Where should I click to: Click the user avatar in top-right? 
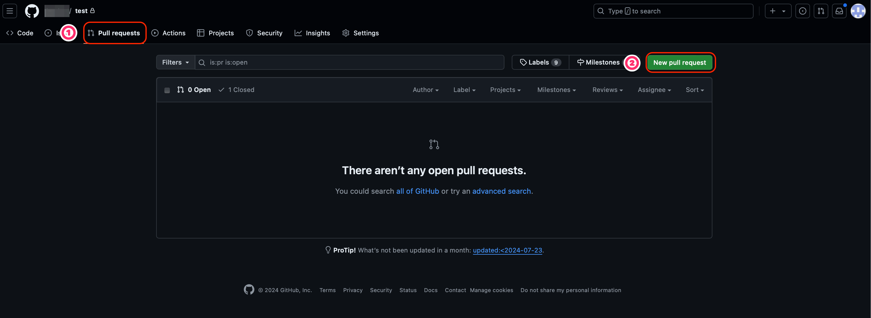[x=858, y=11]
